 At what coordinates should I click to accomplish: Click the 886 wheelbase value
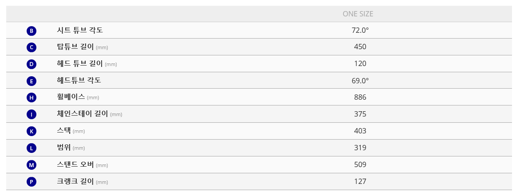coord(360,97)
